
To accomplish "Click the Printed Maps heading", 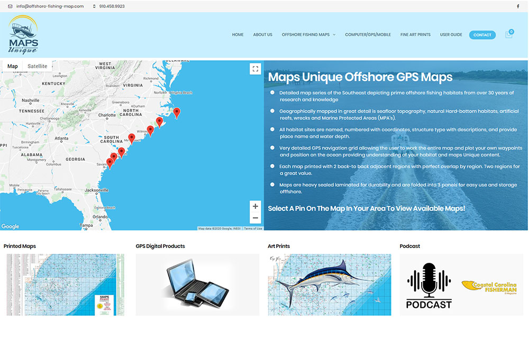I will 20,246.
